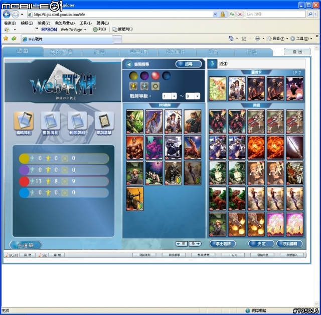Click the 列印 print icon in EPSON toolbar
The height and width of the screenshot is (315, 321).
tap(95, 29)
